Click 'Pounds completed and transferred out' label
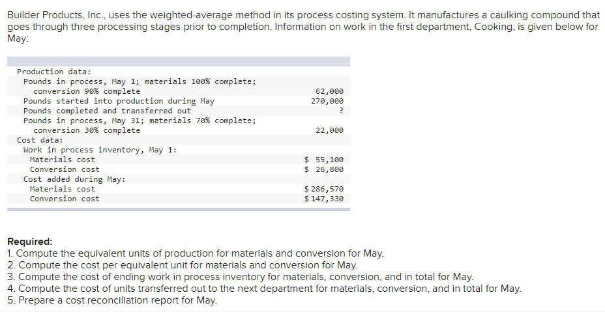 (x=108, y=111)
